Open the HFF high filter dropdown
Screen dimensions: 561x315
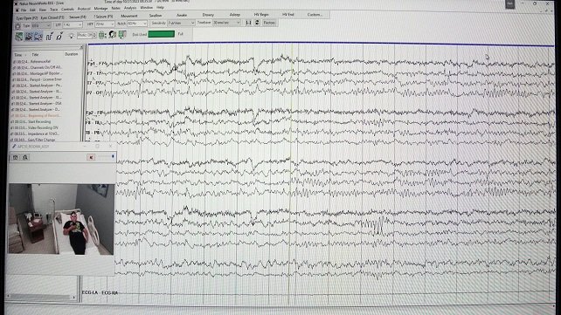click(x=105, y=24)
